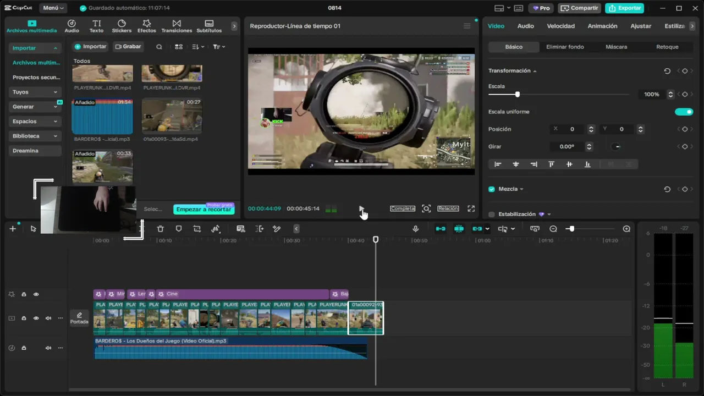
Task: Click the player screenshot/focus frame icon
Action: click(x=426, y=208)
